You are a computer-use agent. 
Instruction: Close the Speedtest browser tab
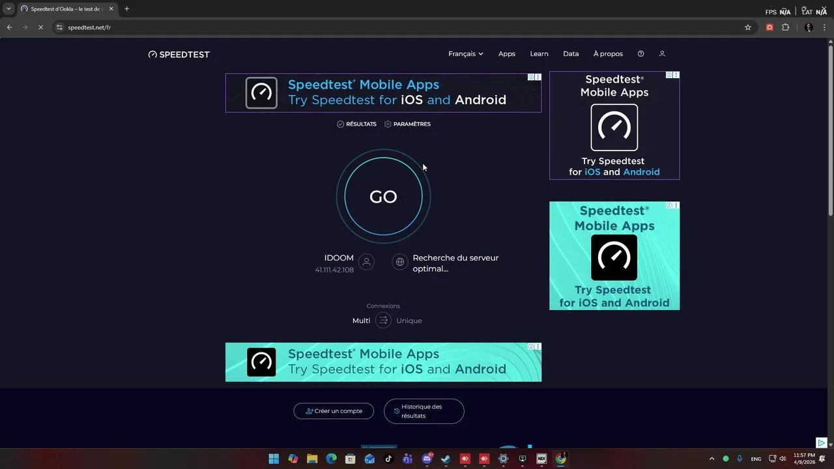click(111, 9)
